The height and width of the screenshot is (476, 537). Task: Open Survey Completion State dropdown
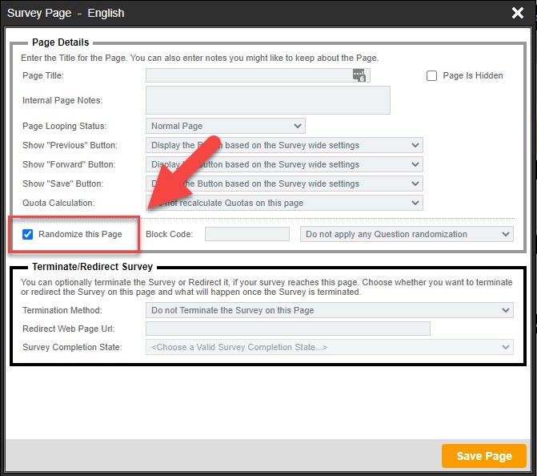click(x=329, y=347)
